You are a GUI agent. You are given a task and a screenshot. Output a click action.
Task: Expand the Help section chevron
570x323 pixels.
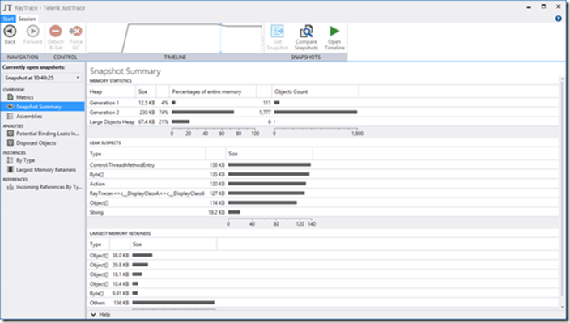(93, 315)
